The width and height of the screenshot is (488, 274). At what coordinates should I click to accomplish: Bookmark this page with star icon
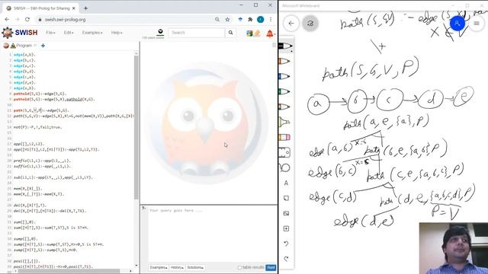pos(227,19)
